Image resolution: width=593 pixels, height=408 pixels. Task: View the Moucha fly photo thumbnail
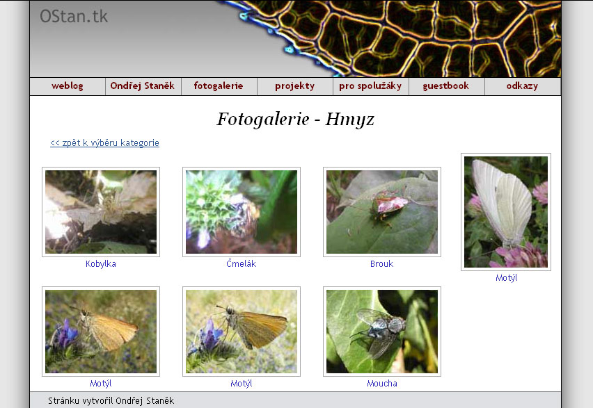[382, 332]
